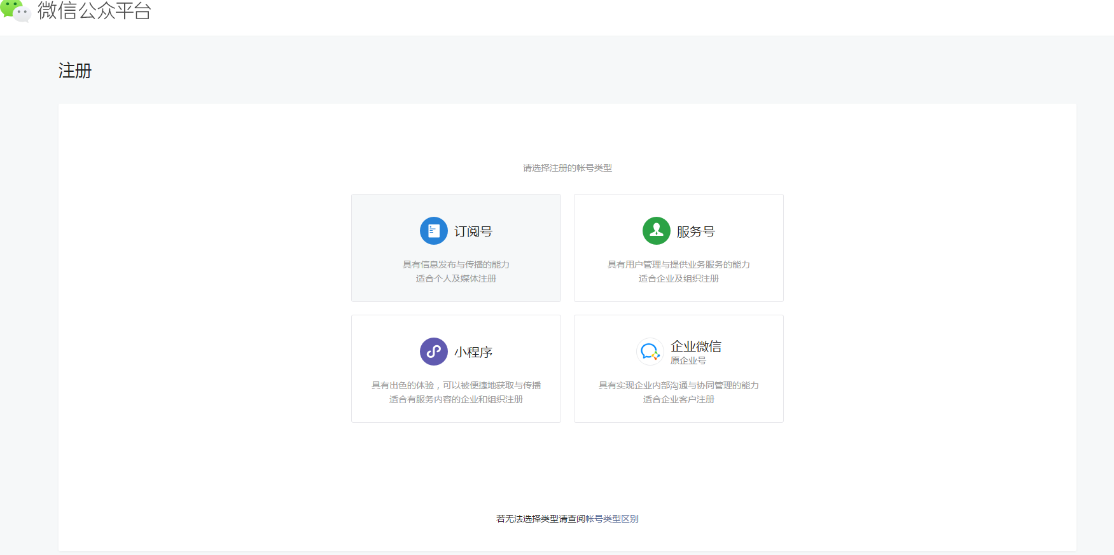Click text 适合企业客户注册
The image size is (1114, 555).
[679, 399]
